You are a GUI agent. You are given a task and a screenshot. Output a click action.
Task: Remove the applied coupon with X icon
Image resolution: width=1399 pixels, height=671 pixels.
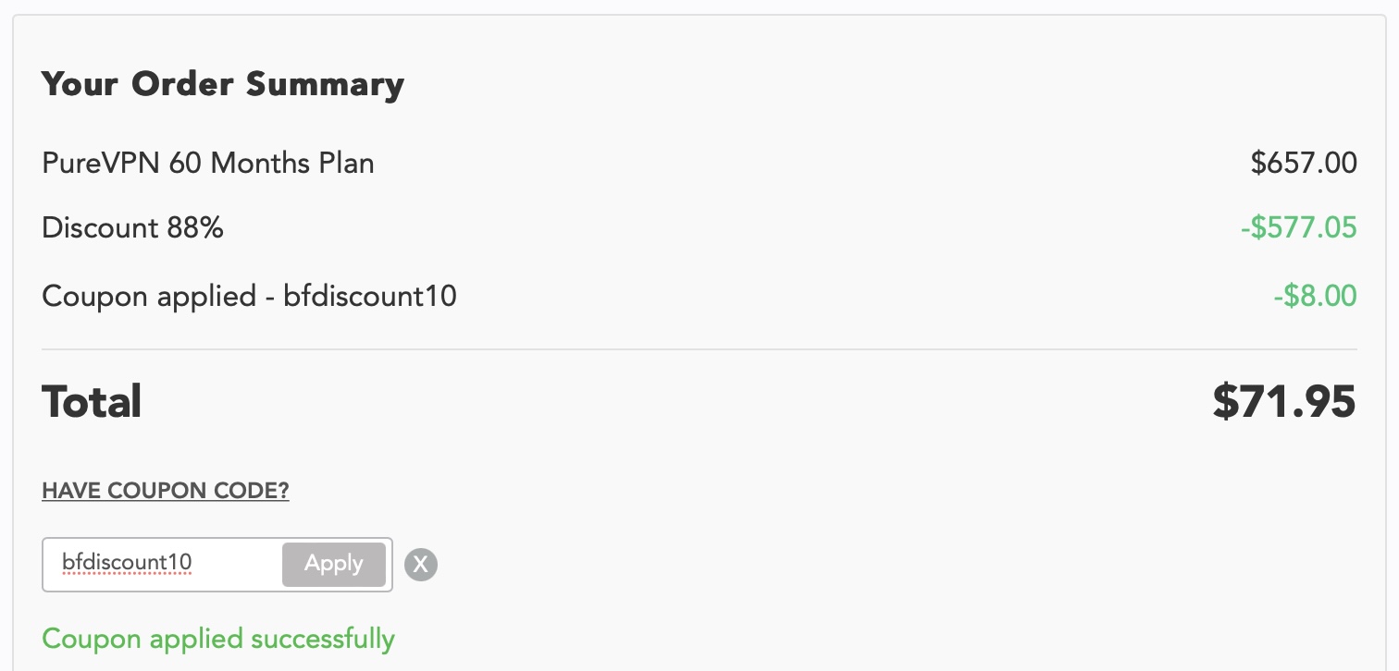pyautogui.click(x=421, y=564)
